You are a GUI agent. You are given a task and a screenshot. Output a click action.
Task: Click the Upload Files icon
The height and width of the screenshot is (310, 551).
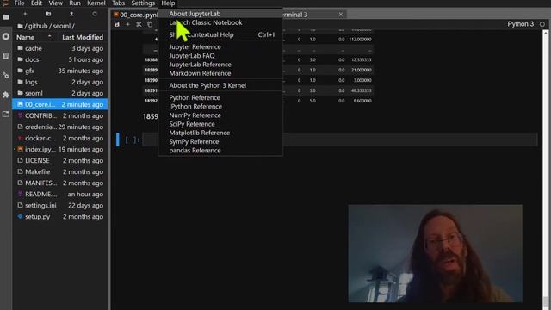pyautogui.click(x=71, y=14)
